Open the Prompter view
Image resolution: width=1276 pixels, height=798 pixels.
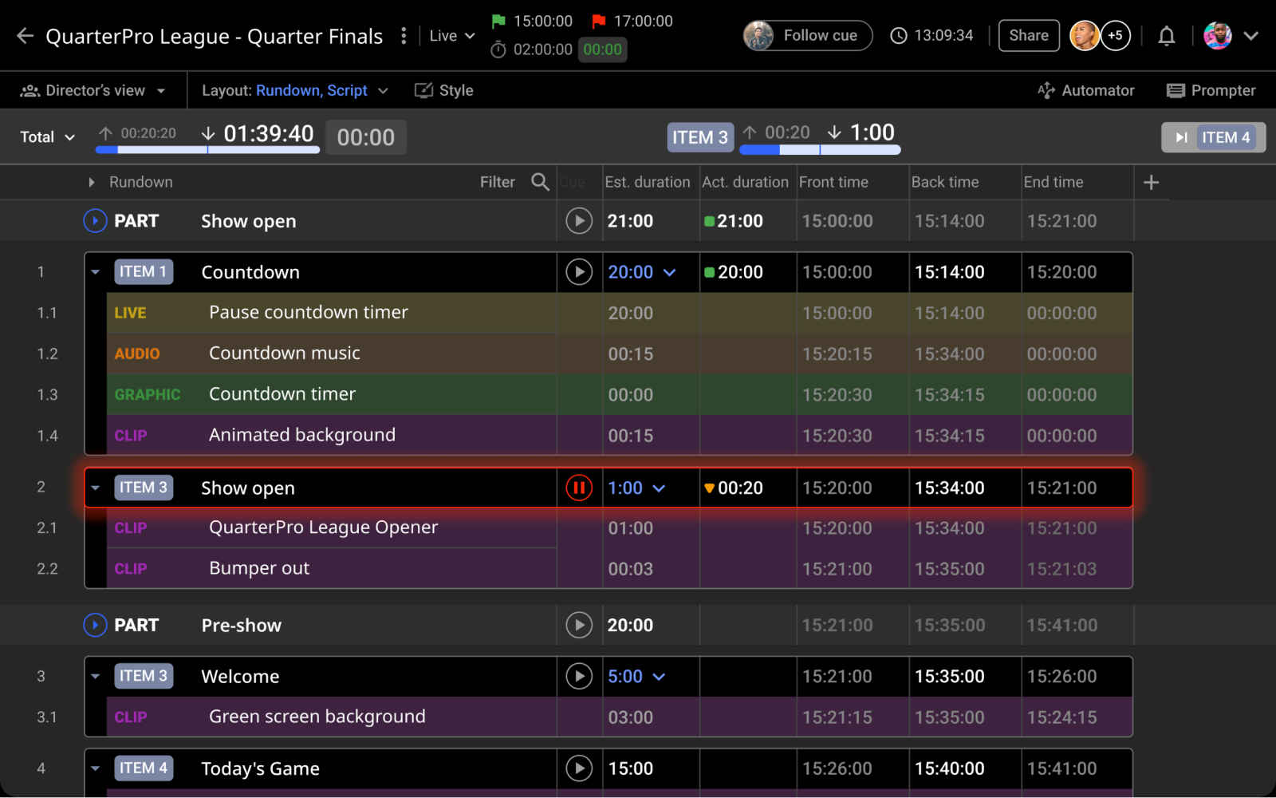point(1211,90)
